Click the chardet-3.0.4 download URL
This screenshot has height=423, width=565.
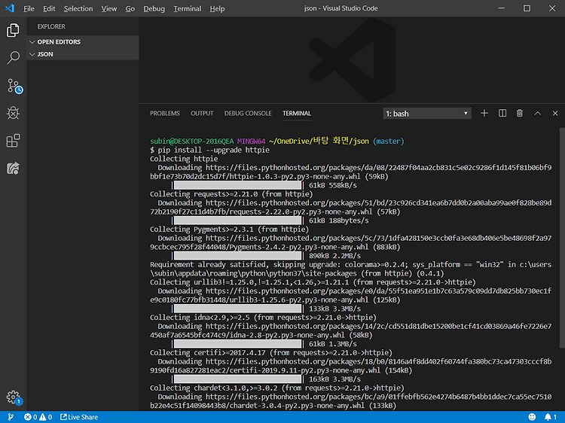coord(350,401)
